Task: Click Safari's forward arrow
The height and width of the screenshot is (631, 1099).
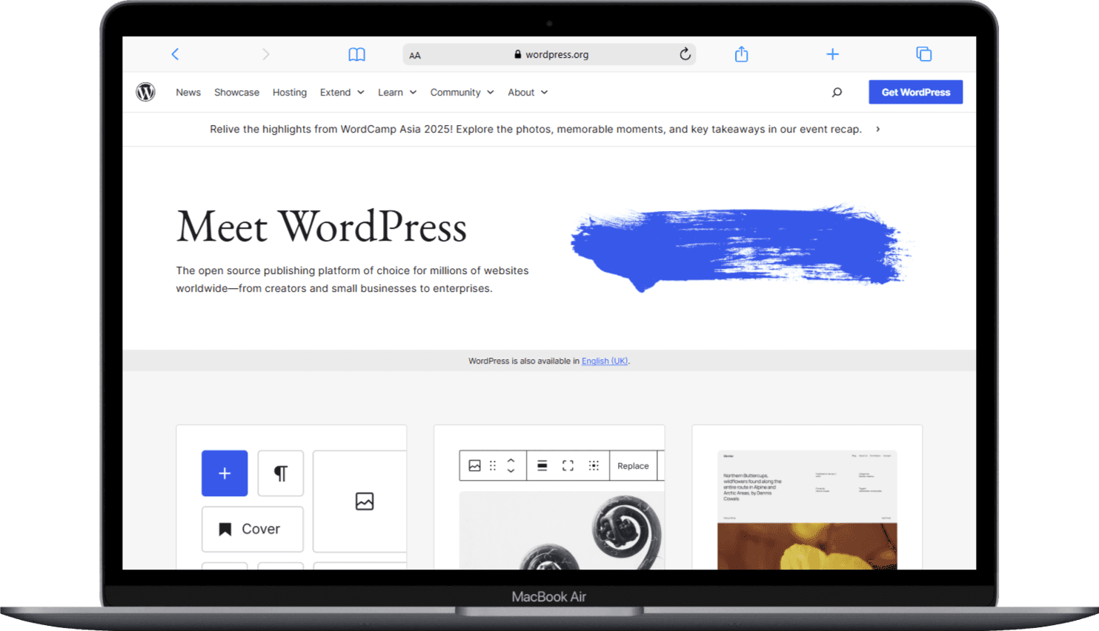Action: click(x=266, y=54)
